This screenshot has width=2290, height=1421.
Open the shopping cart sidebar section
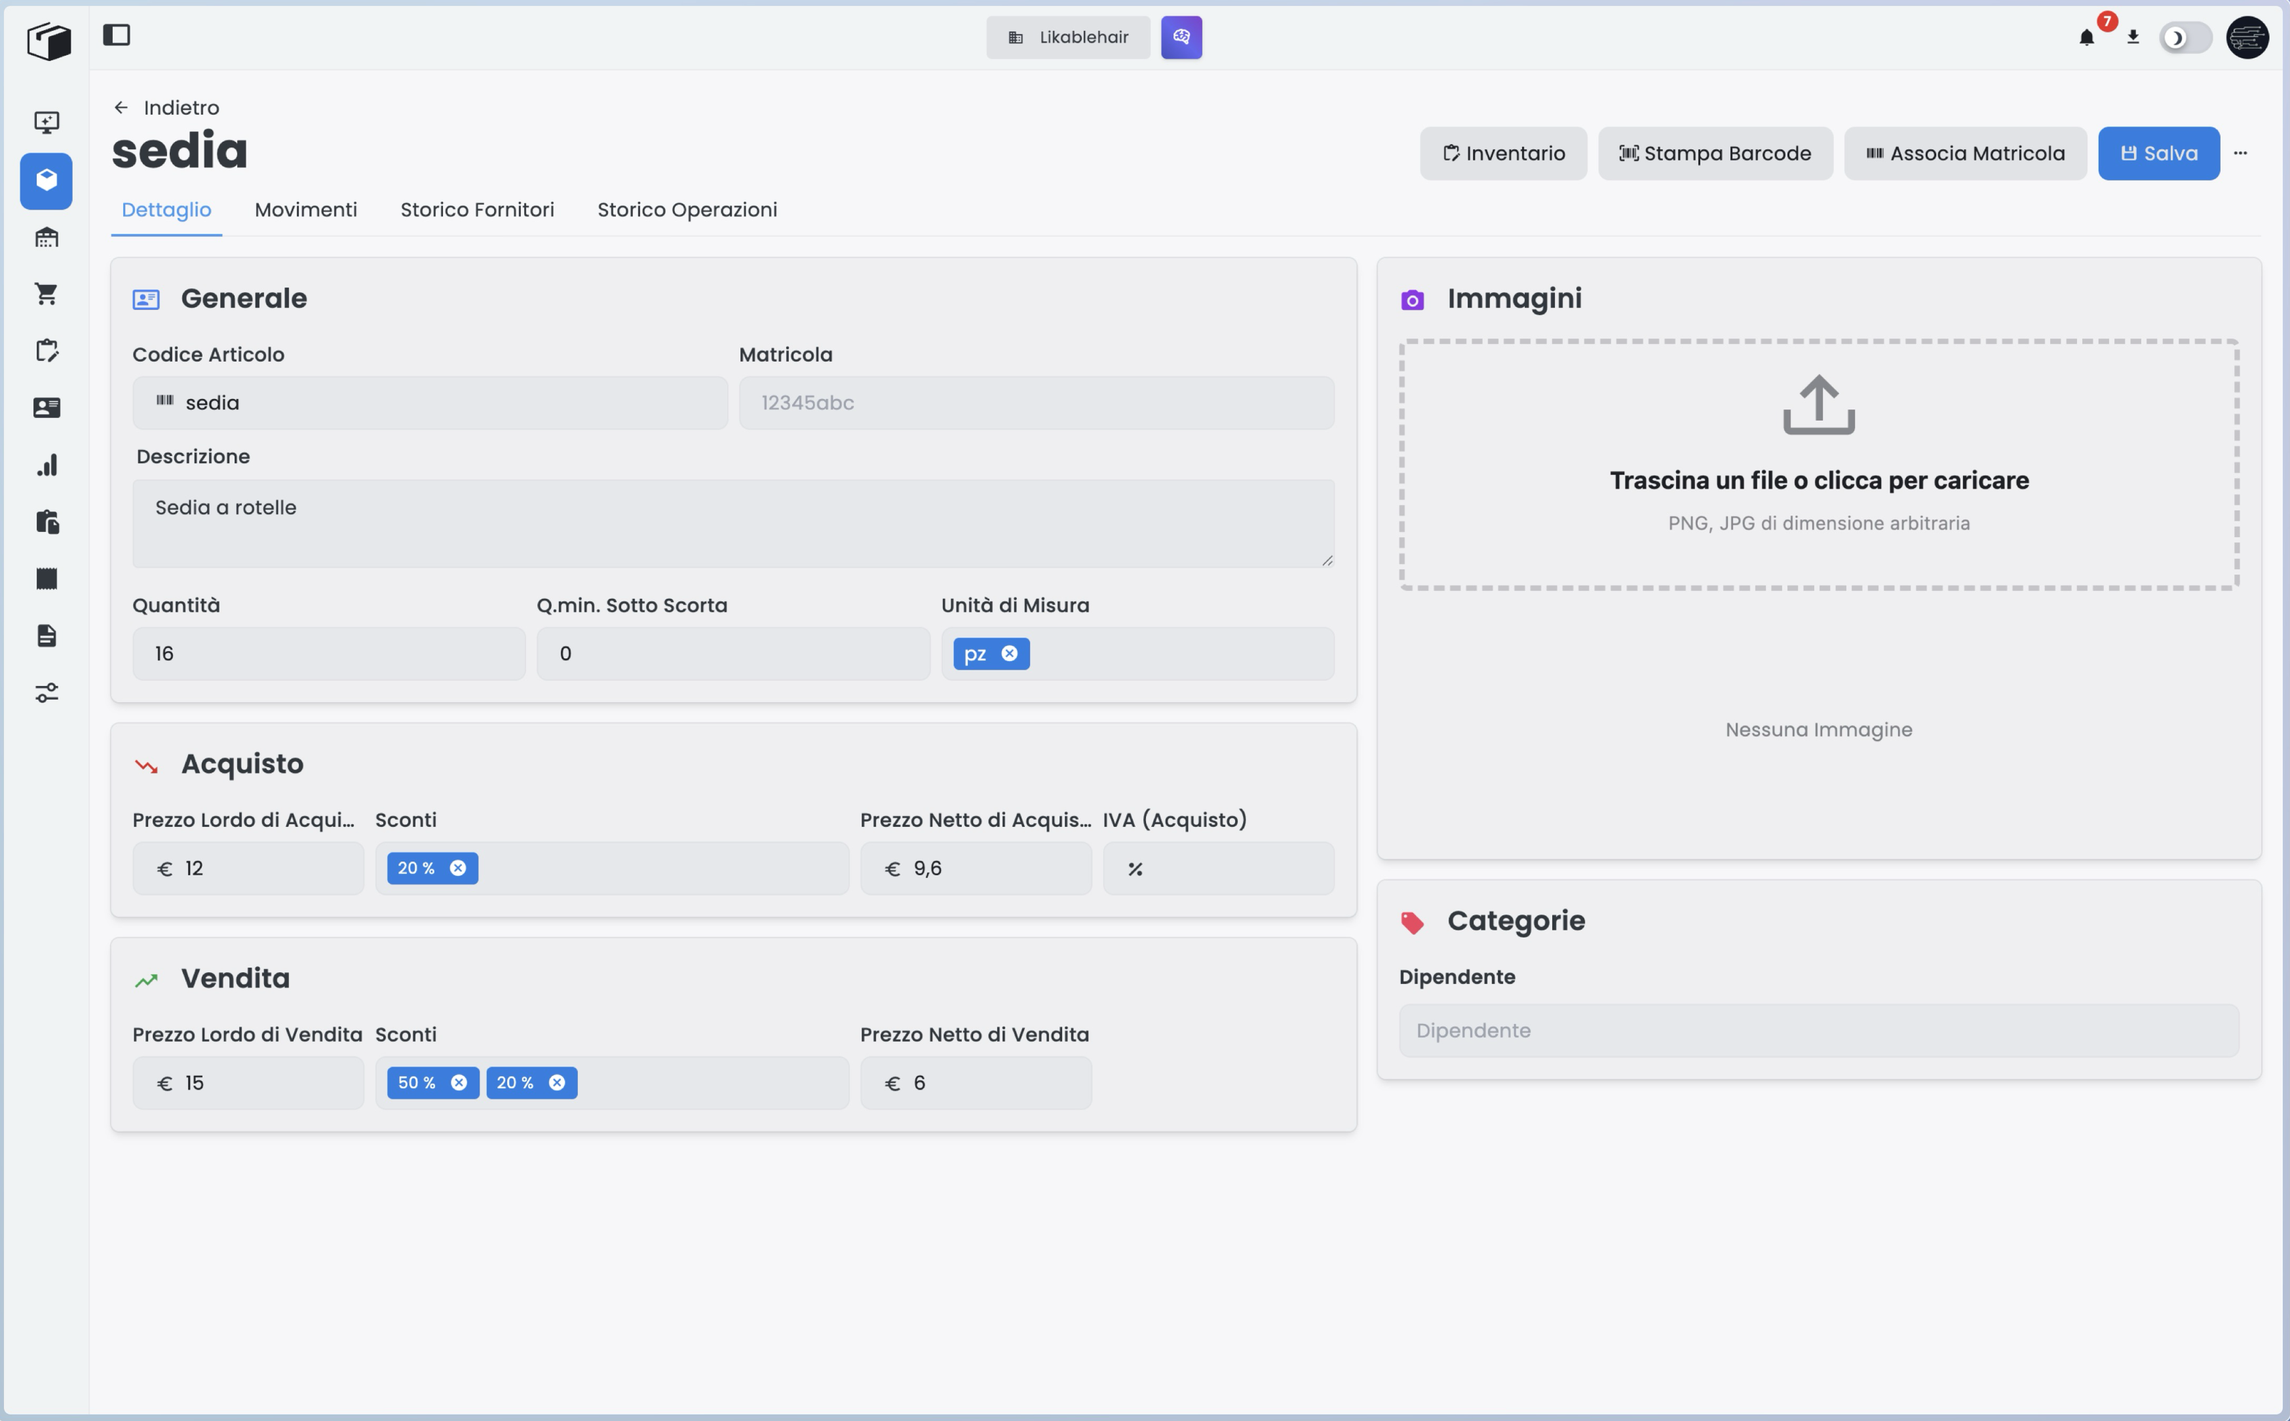coord(46,294)
